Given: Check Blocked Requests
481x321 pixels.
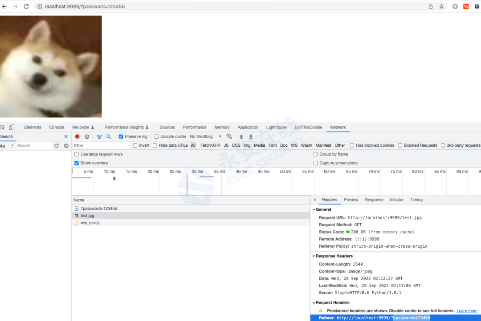Looking at the screenshot, I should coord(400,145).
